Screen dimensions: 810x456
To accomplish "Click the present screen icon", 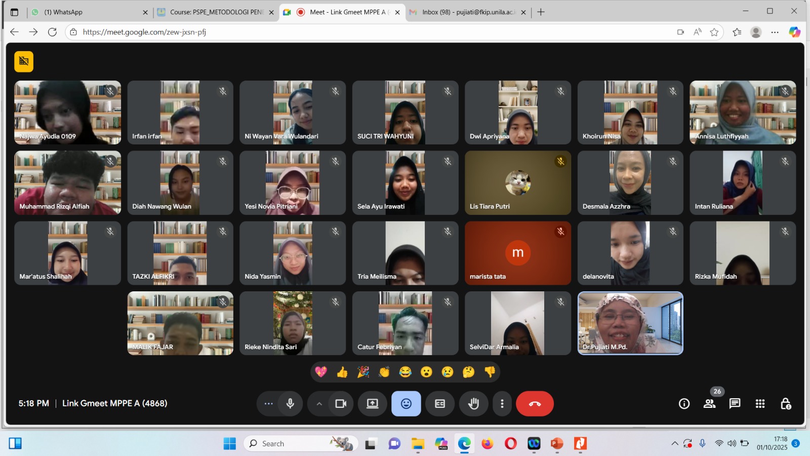I will click(x=373, y=404).
